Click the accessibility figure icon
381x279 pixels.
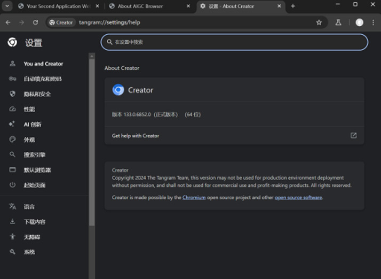12,236
